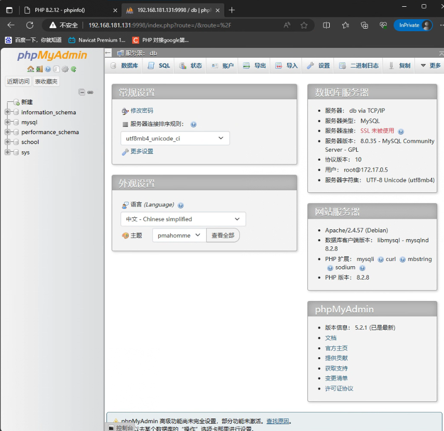Open the 二进制日志 tab

tap(358, 66)
